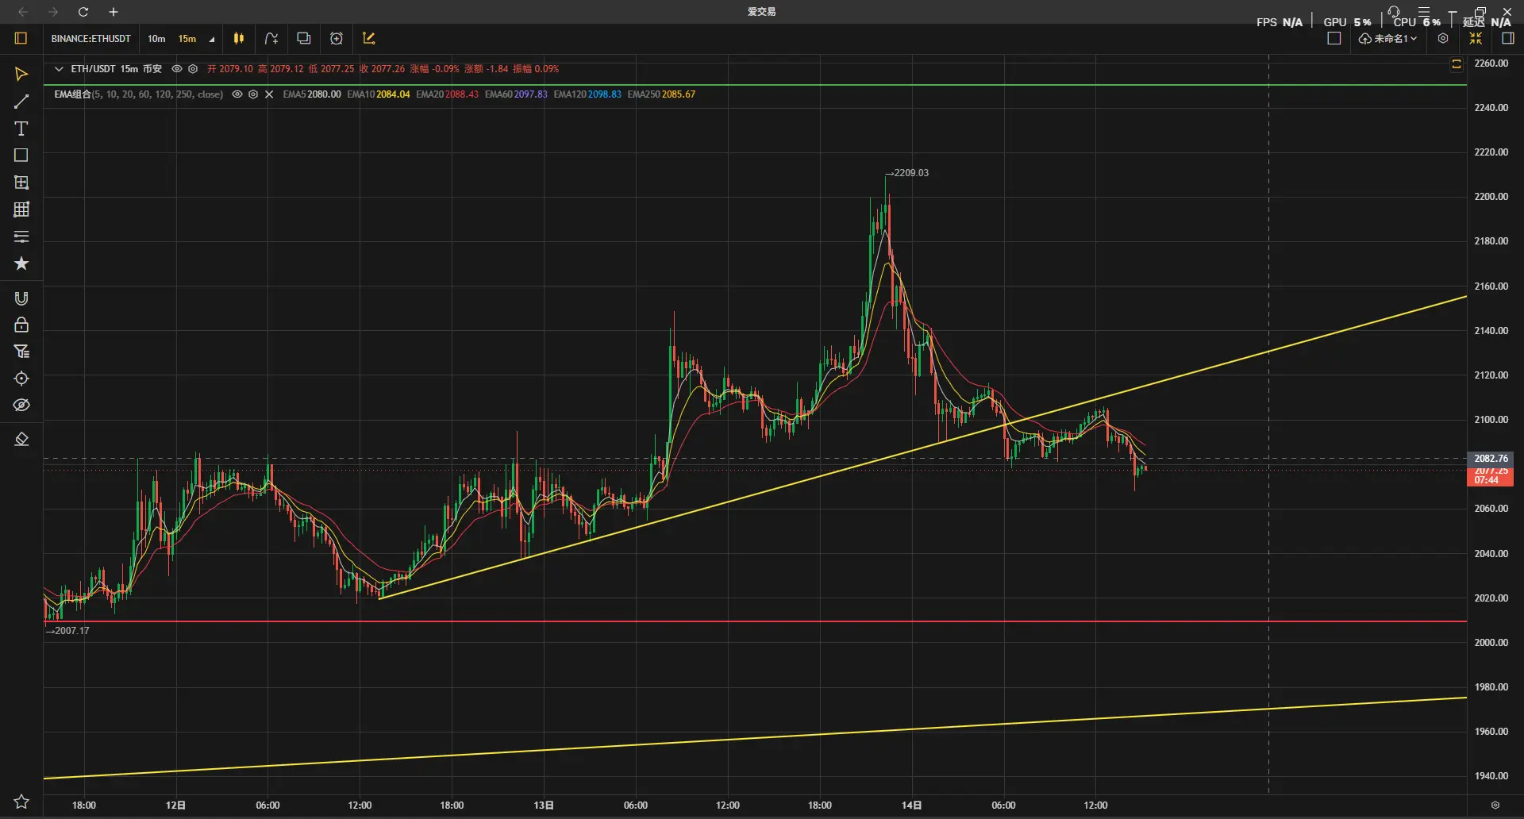1524x819 pixels.
Task: Select the text annotation tool
Action: [21, 129]
